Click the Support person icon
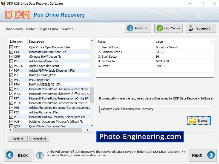 (191, 28)
